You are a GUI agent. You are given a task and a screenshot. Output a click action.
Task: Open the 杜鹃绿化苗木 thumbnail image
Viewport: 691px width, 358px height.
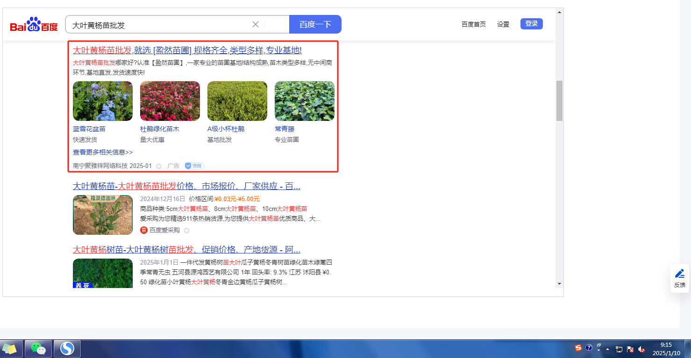point(170,101)
